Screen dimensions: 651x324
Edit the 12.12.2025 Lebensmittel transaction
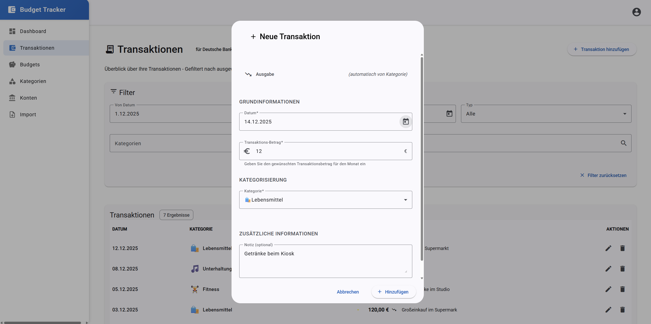click(x=608, y=248)
